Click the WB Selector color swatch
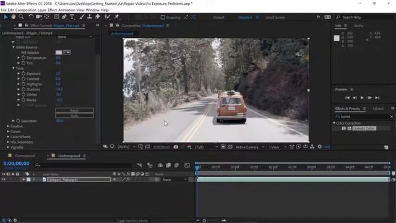 coord(59,52)
